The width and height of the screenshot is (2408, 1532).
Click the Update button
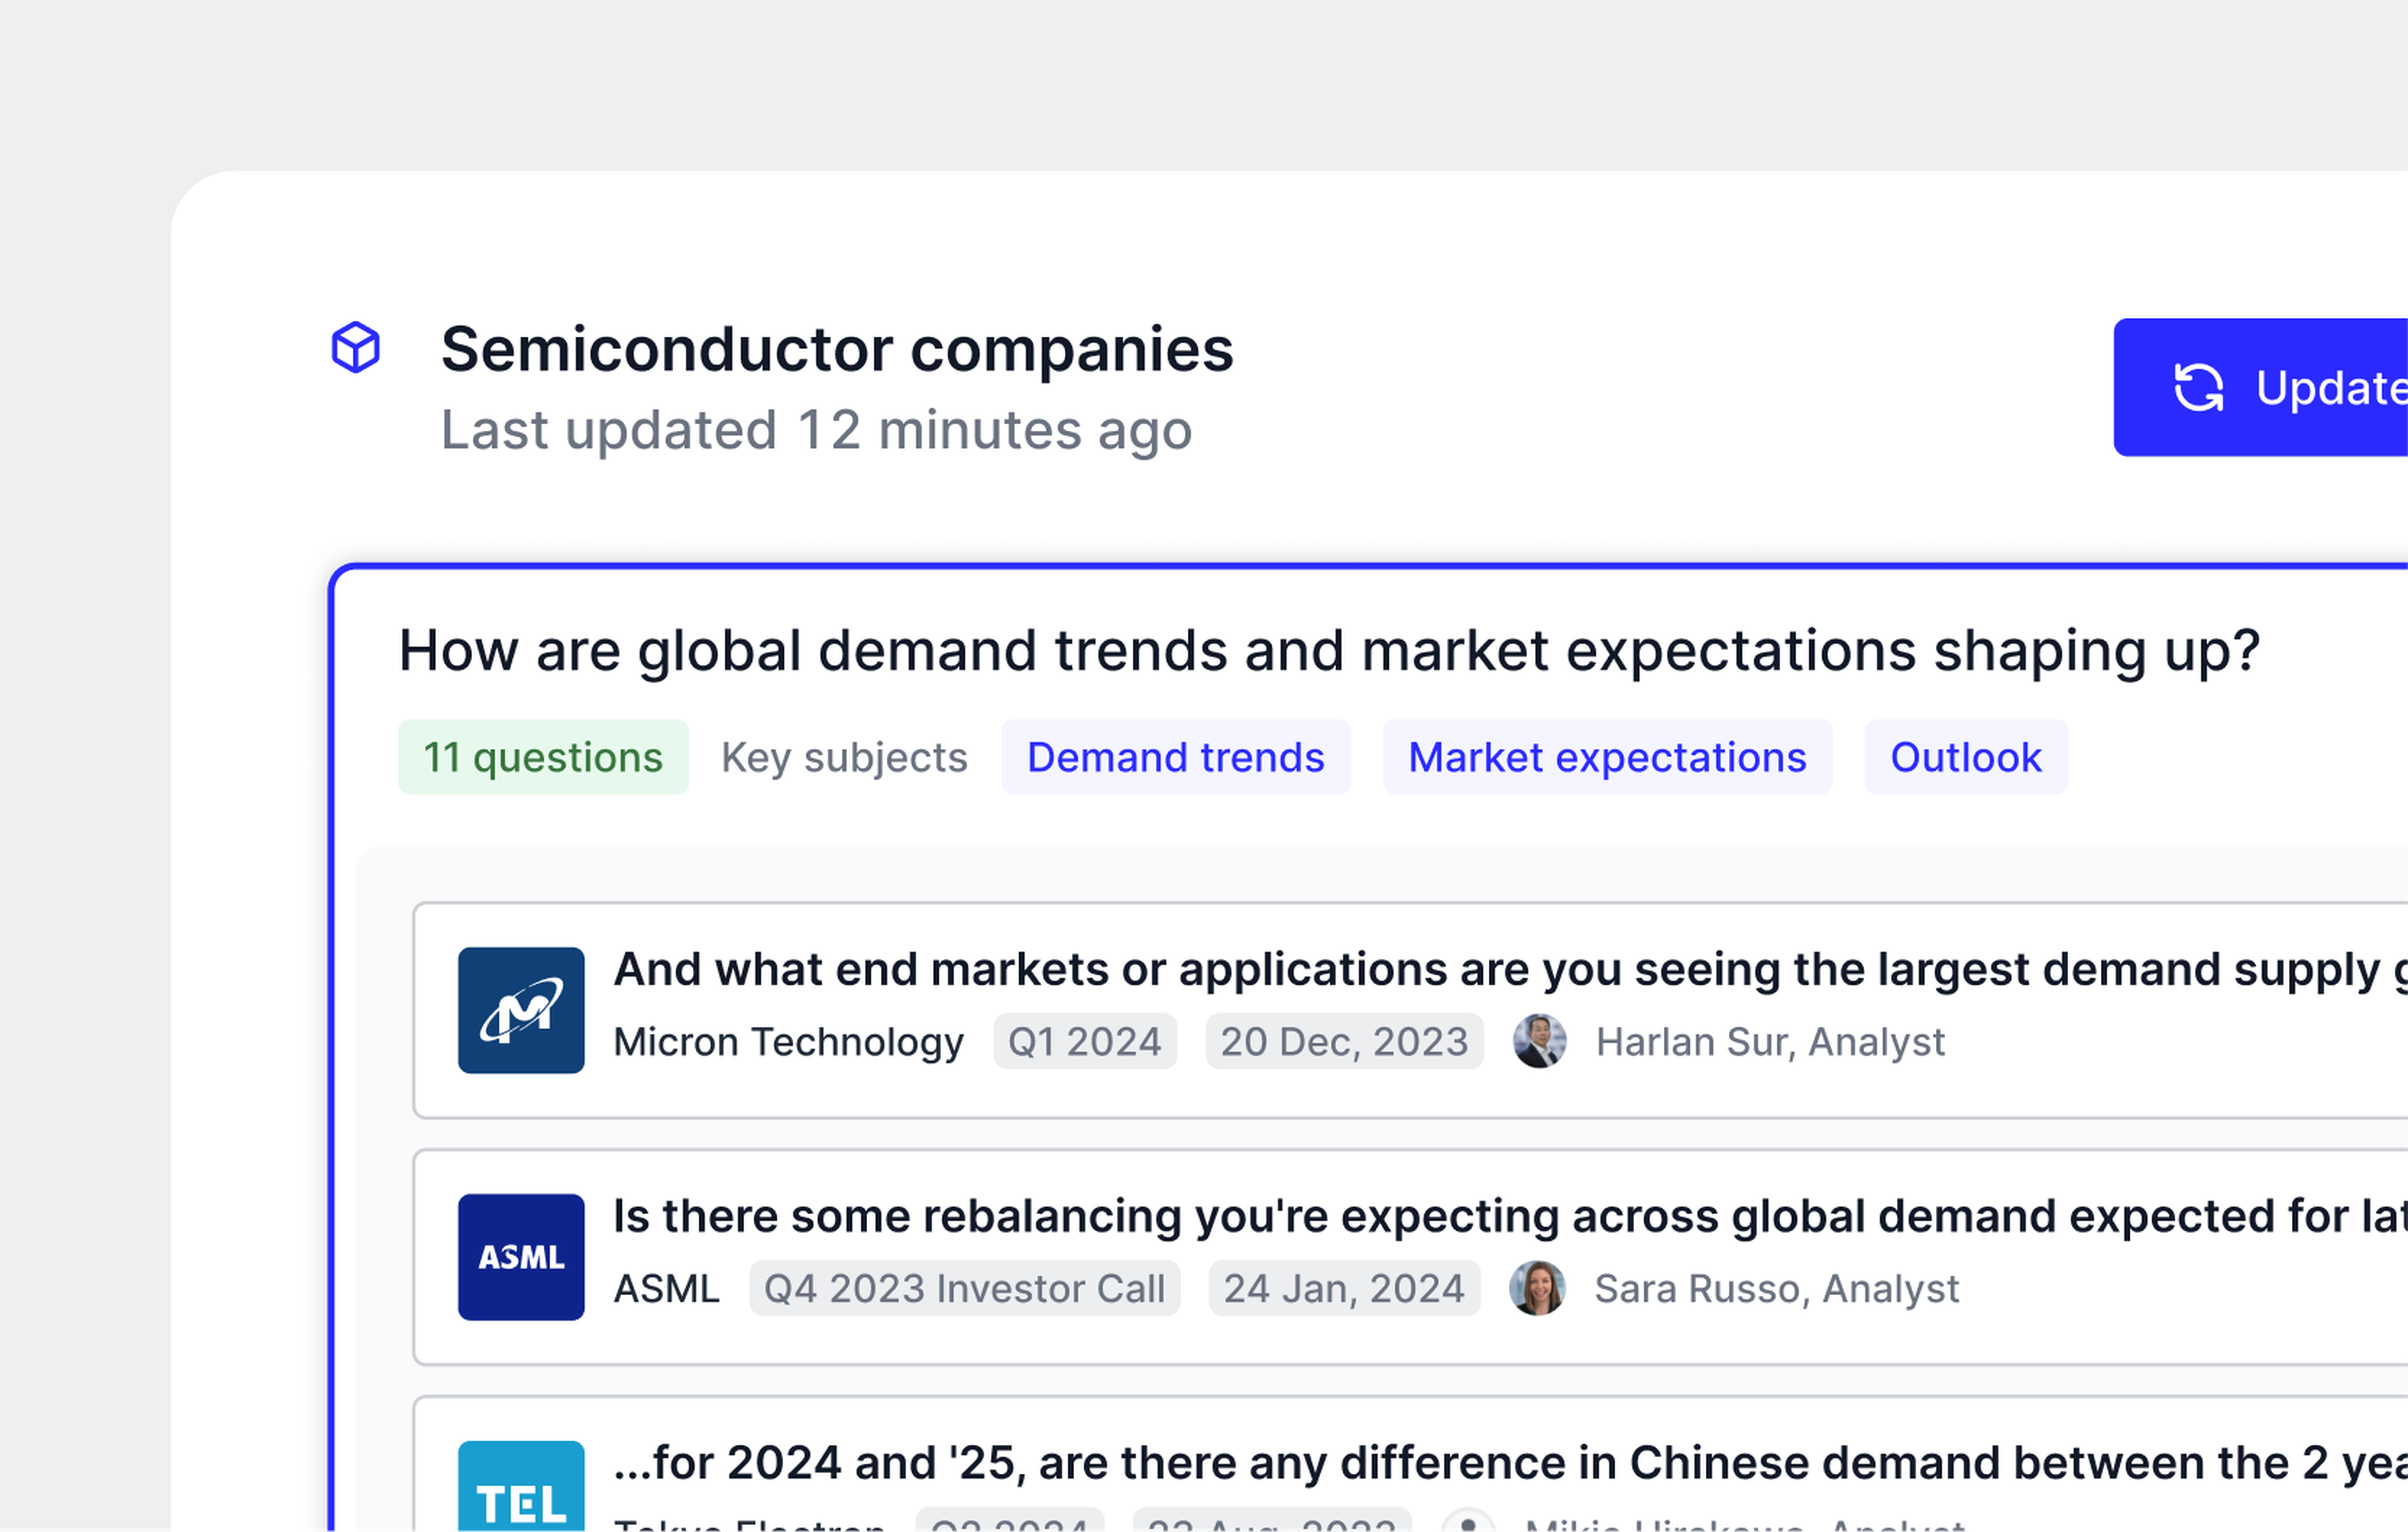click(x=2260, y=388)
